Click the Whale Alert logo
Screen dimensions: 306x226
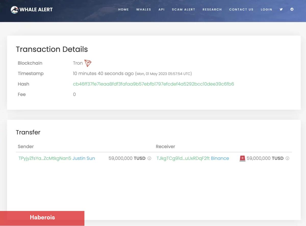point(32,10)
